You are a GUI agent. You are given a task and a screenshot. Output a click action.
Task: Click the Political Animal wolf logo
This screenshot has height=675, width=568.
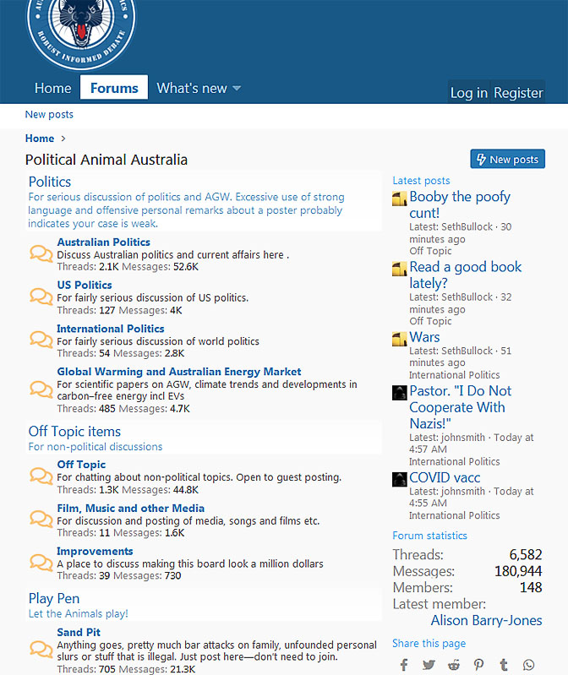[x=81, y=32]
